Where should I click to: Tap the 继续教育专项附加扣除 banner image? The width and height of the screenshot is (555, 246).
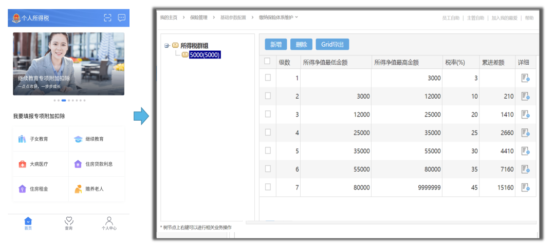69,64
